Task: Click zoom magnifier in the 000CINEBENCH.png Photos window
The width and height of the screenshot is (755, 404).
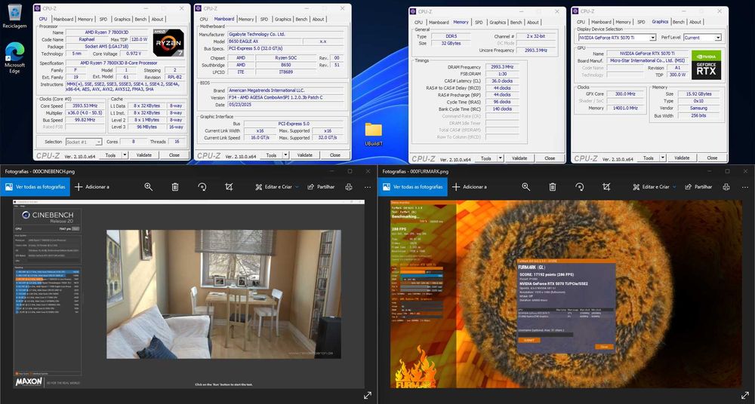Action: tap(149, 187)
